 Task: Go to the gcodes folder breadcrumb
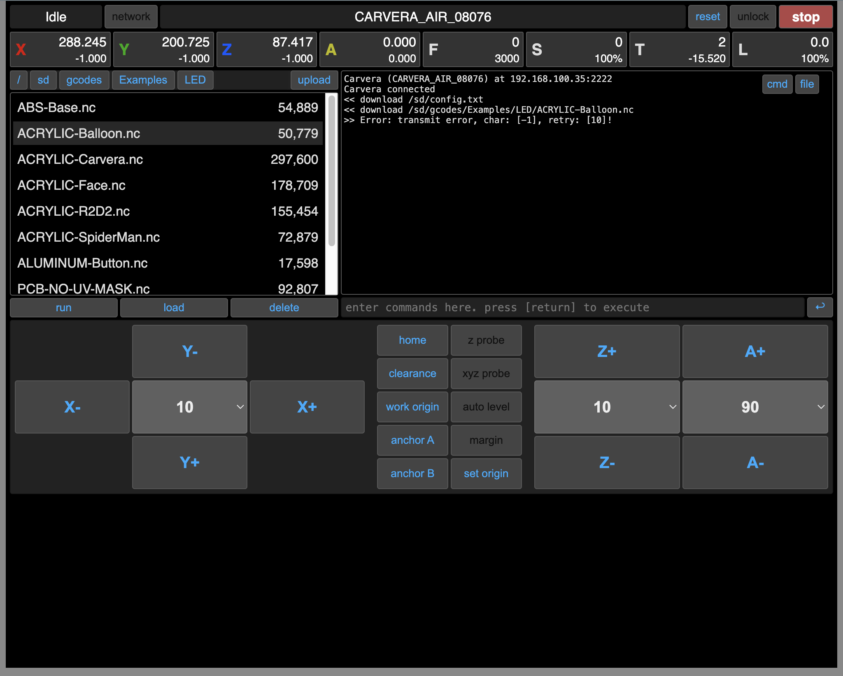point(84,80)
